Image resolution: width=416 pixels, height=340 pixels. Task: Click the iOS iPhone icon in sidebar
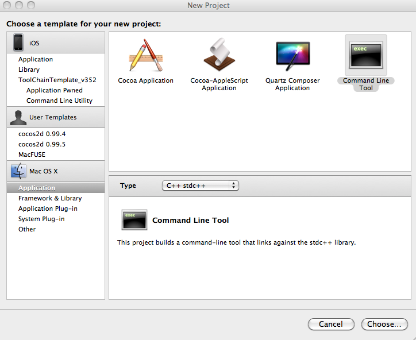click(18, 42)
